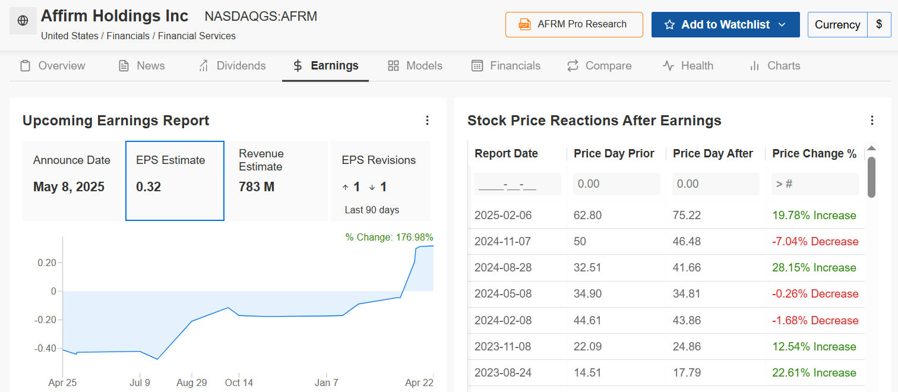Click the upward revisions arrow
Viewport: 898px width, 392px height.
[346, 188]
